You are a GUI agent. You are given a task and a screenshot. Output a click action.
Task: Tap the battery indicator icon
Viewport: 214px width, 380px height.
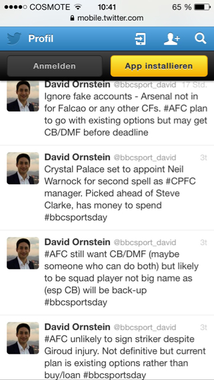point(202,7)
